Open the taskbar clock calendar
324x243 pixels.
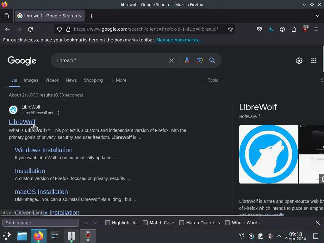(296, 236)
